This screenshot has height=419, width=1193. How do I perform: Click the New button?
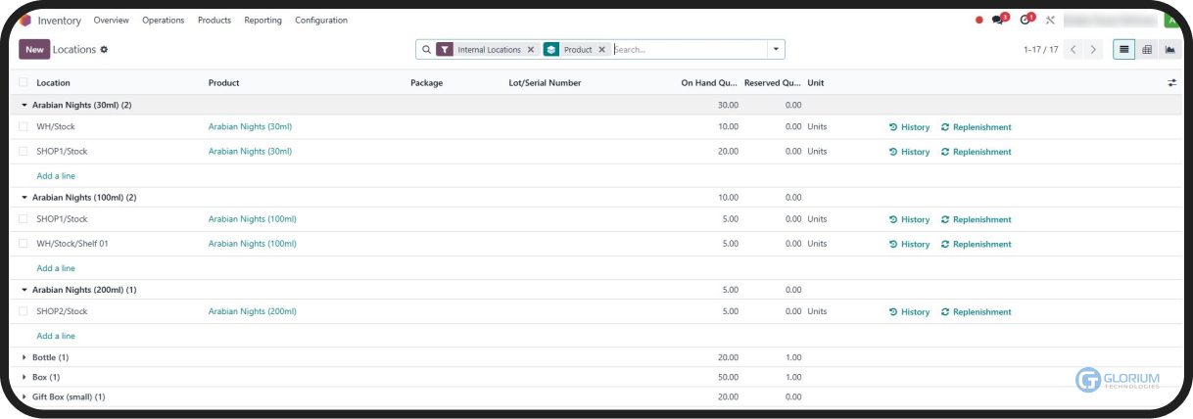(x=34, y=49)
